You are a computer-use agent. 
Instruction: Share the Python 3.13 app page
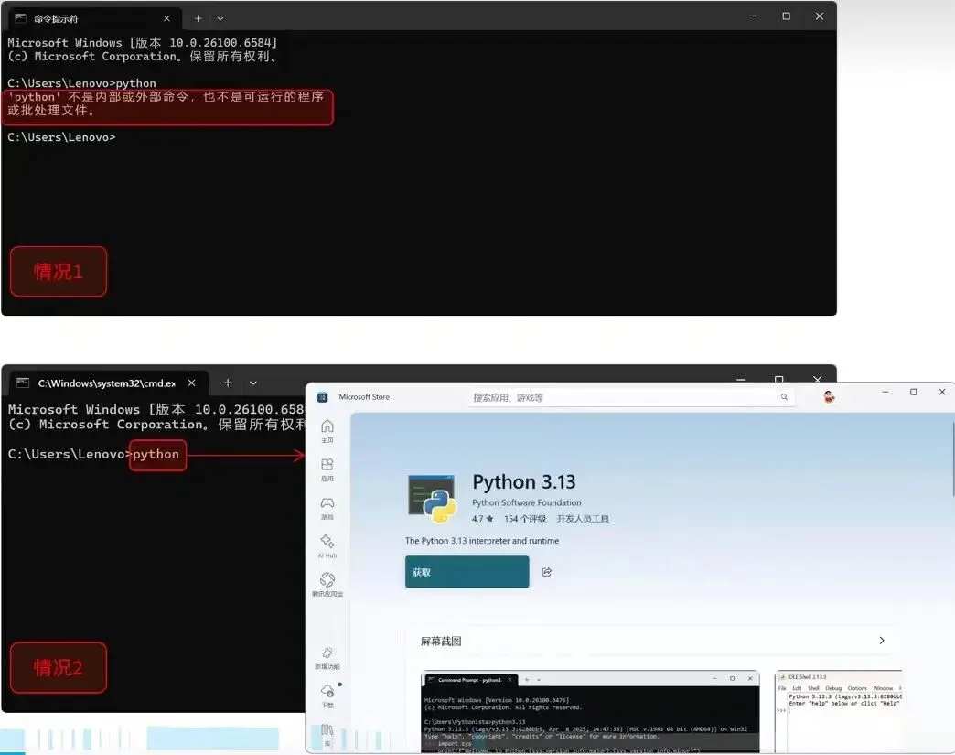tap(546, 572)
